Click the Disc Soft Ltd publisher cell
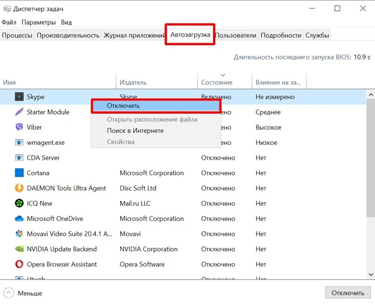 pyautogui.click(x=138, y=188)
